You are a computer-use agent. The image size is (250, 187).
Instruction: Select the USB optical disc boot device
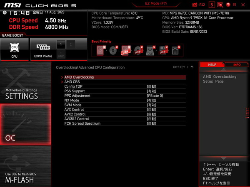tap(138, 50)
